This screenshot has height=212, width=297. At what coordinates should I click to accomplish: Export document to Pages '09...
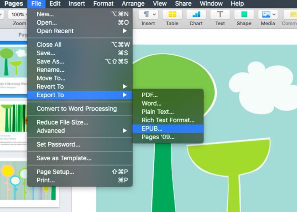168,137
